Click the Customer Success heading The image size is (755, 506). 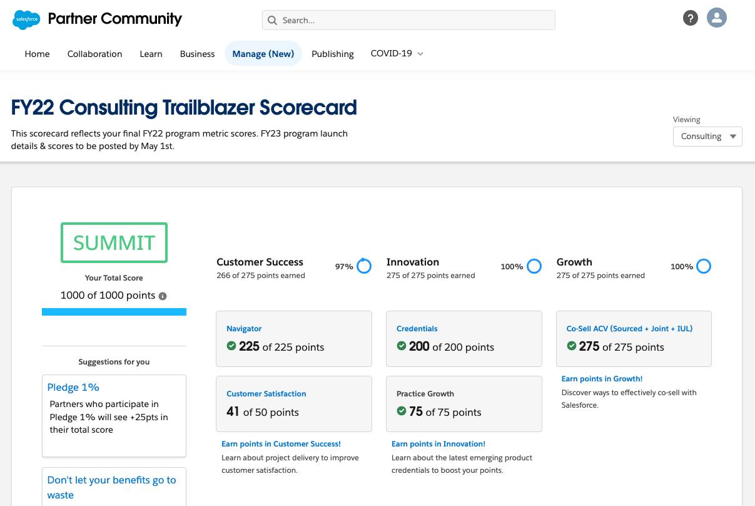tap(260, 262)
